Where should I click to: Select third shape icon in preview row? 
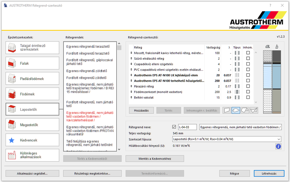(x=245, y=110)
